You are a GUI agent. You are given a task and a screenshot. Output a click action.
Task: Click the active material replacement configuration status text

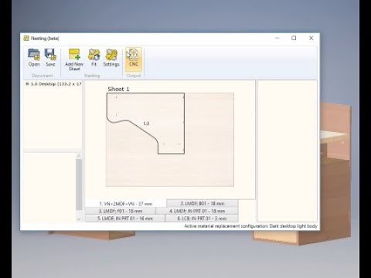coord(250,226)
